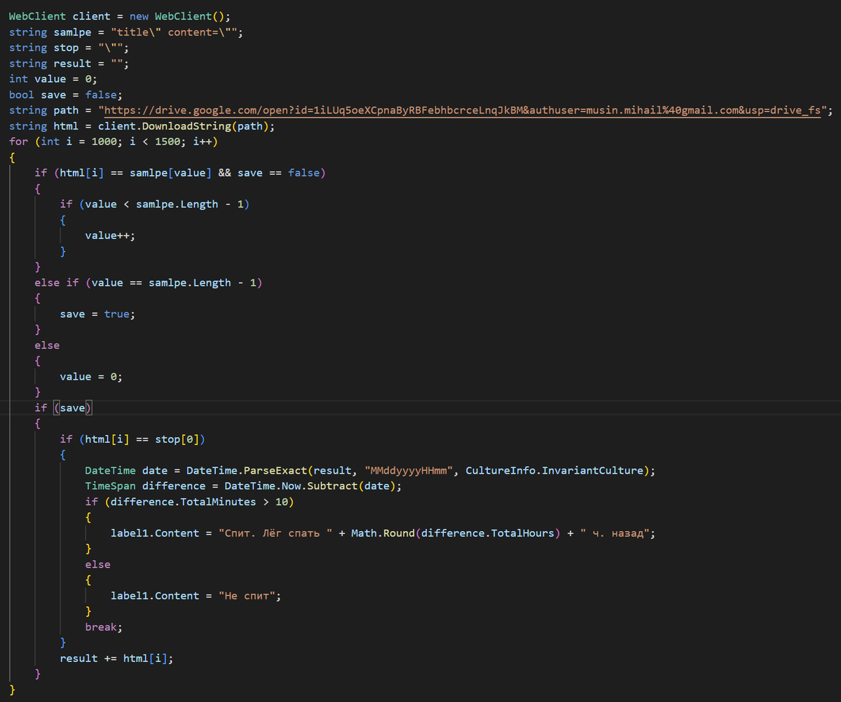Click the "break;" statement
Screen dimensions: 841x702
[104, 627]
